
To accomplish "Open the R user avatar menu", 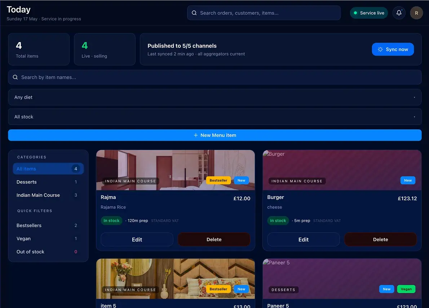I will tap(416, 13).
